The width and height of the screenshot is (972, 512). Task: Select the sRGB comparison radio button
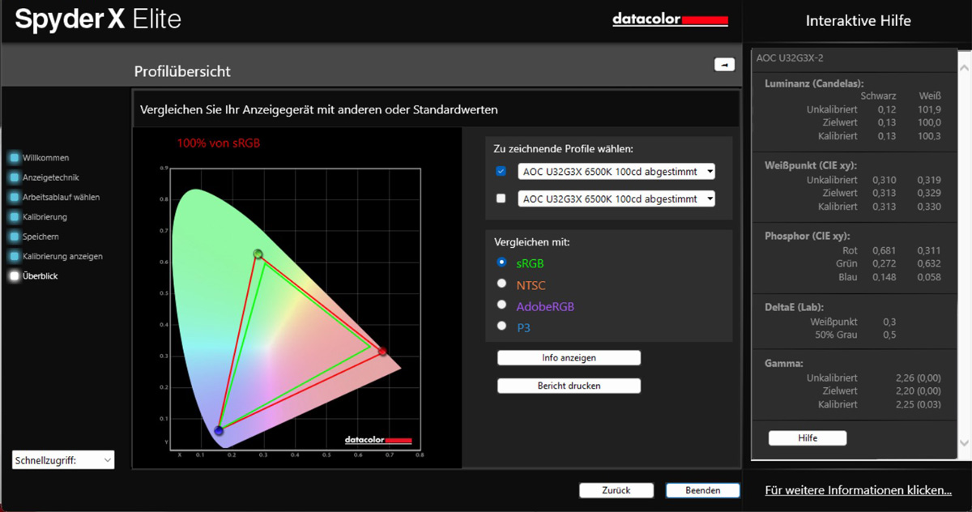coord(502,262)
